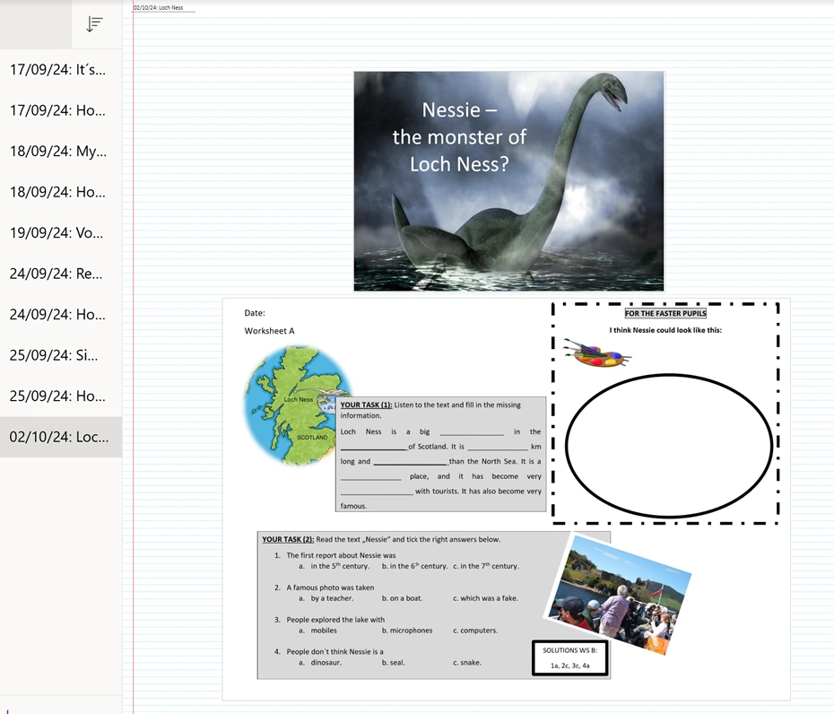834x714 pixels.
Task: Click the page title "02/10/24: Loch Ness"
Action: tap(159, 8)
